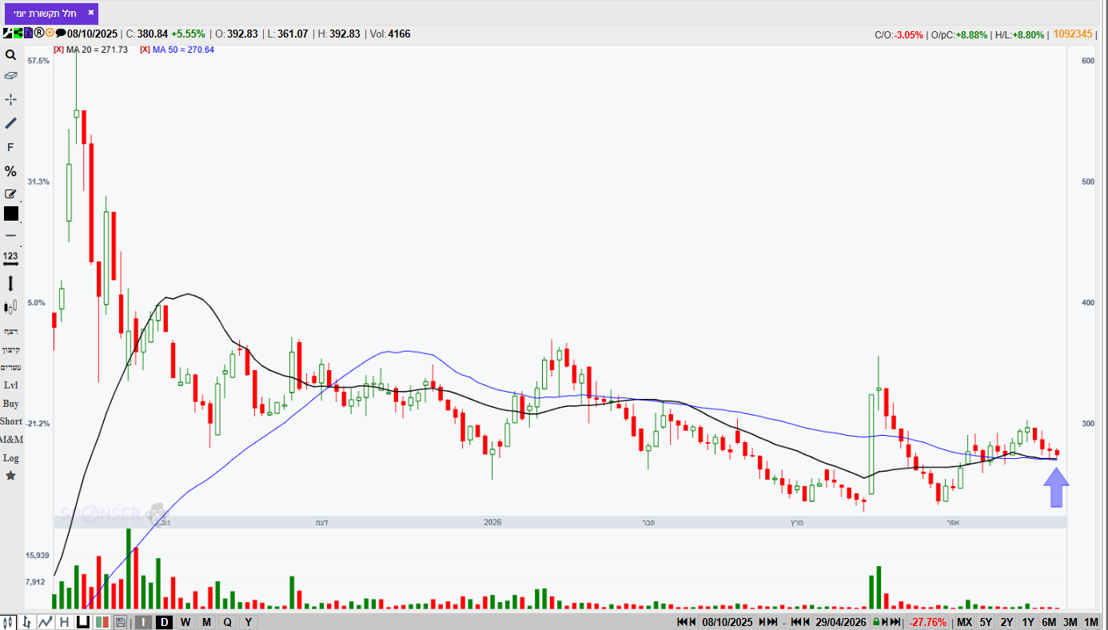This screenshot has height=630, width=1108.
Task: Click the black-white diagonal icon in header
Action: (x=7, y=34)
